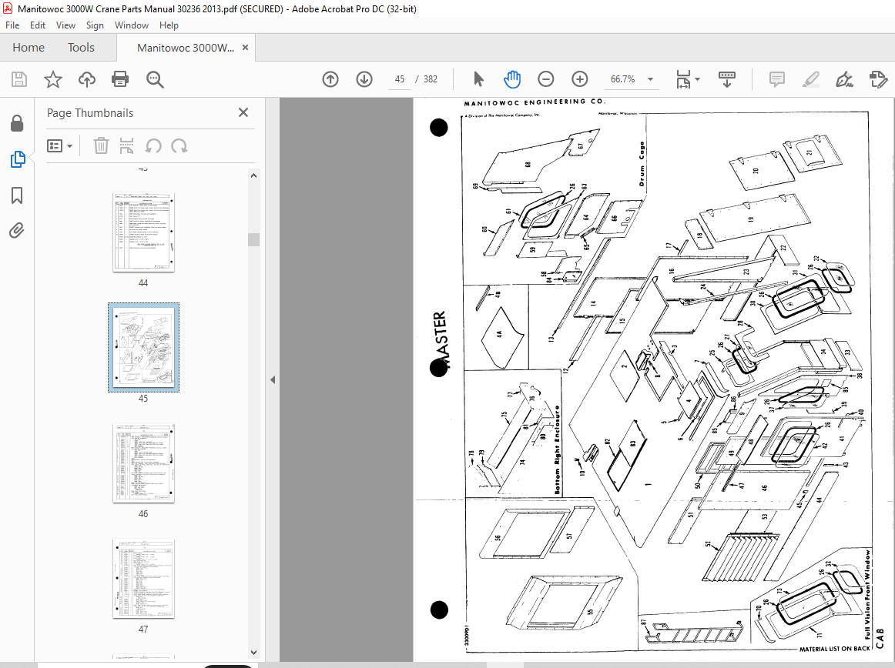The width and height of the screenshot is (895, 668).
Task: Print the document
Action: pyautogui.click(x=120, y=79)
